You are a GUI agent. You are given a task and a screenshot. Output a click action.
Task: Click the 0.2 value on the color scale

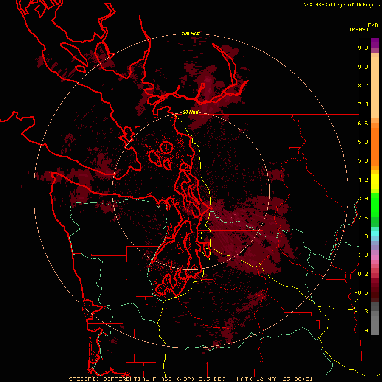(x=363, y=274)
